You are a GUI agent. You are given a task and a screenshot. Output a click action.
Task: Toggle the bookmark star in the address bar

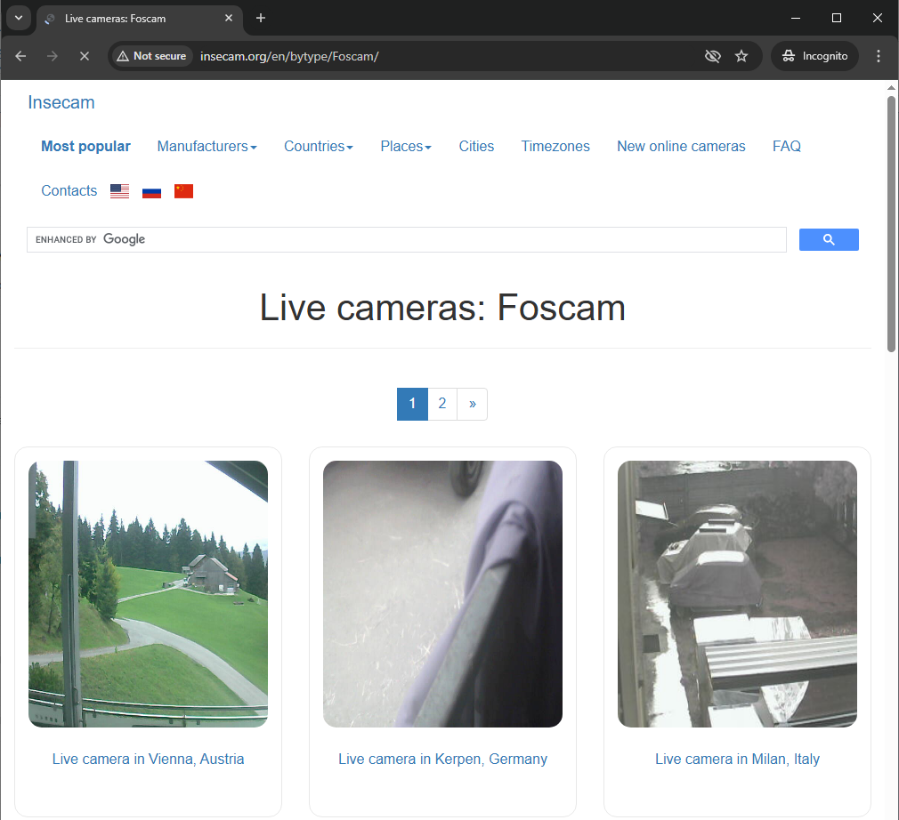click(741, 55)
